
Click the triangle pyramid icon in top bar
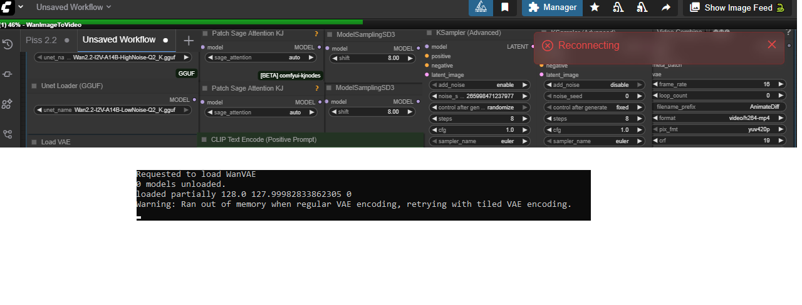pyautogui.click(x=481, y=7)
